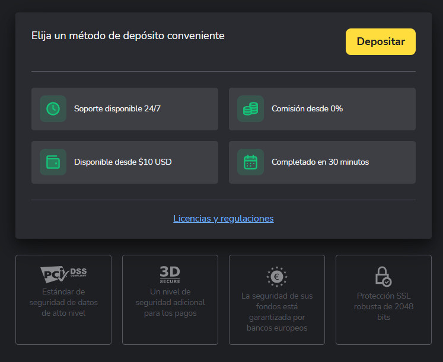The height and width of the screenshot is (362, 443).
Task: Click the coins stack commission icon
Action: pos(250,108)
